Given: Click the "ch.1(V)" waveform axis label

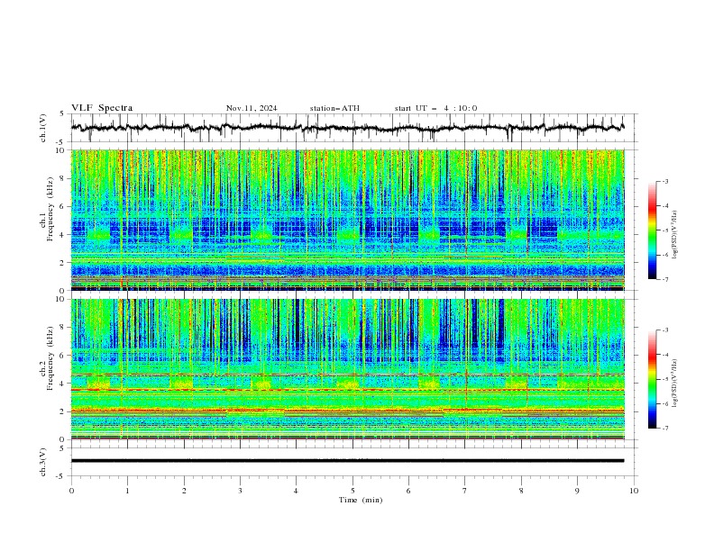Looking at the screenshot, I should (x=43, y=128).
